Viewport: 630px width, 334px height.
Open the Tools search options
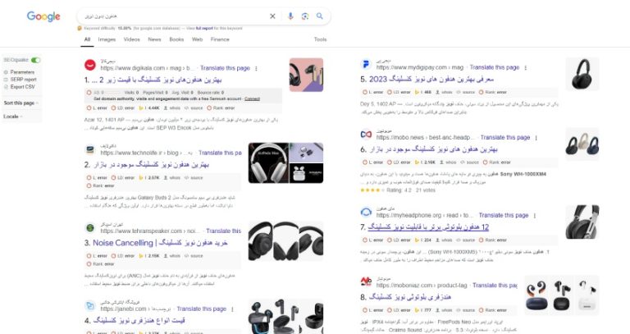point(320,39)
